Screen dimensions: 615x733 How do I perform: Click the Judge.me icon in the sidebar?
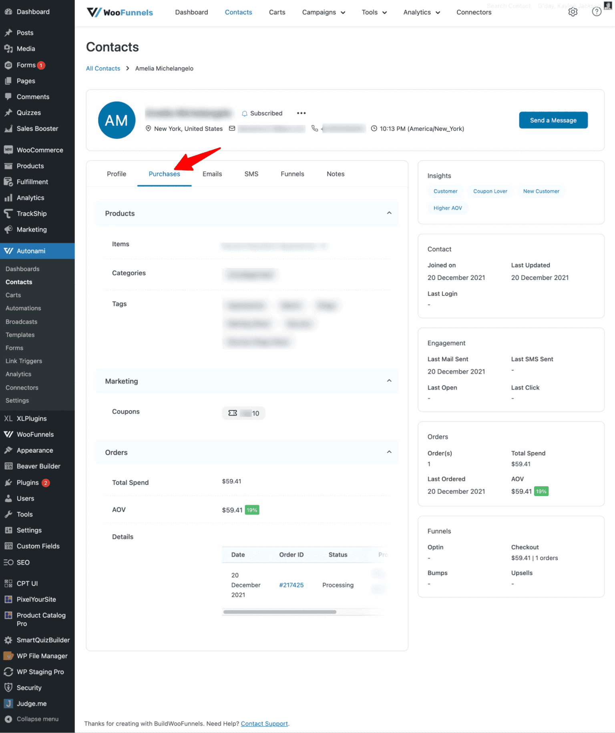click(8, 704)
